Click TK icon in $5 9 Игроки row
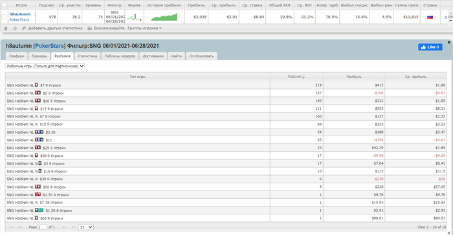Image resolution: width=453 pixels, height=235 pixels. tap(38, 93)
